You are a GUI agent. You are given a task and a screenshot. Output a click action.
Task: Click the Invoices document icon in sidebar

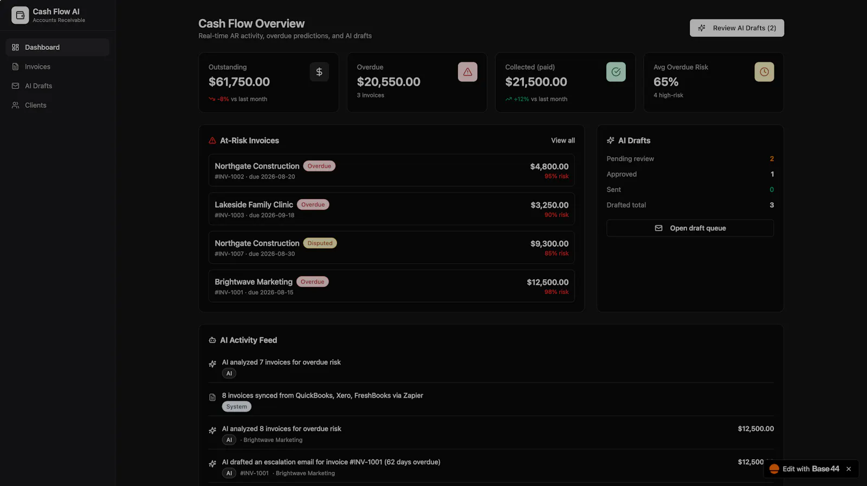point(15,67)
